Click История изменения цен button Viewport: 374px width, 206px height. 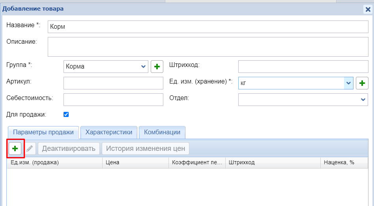coord(146,148)
